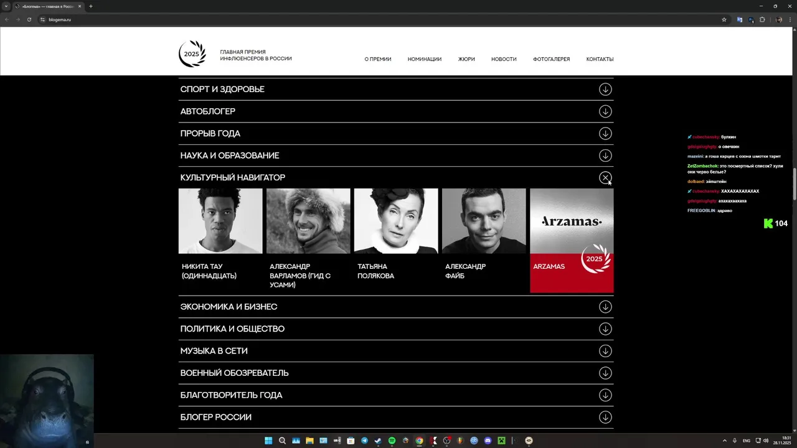Open Microsoft Store from the taskbar
797x448 pixels.
point(351,441)
